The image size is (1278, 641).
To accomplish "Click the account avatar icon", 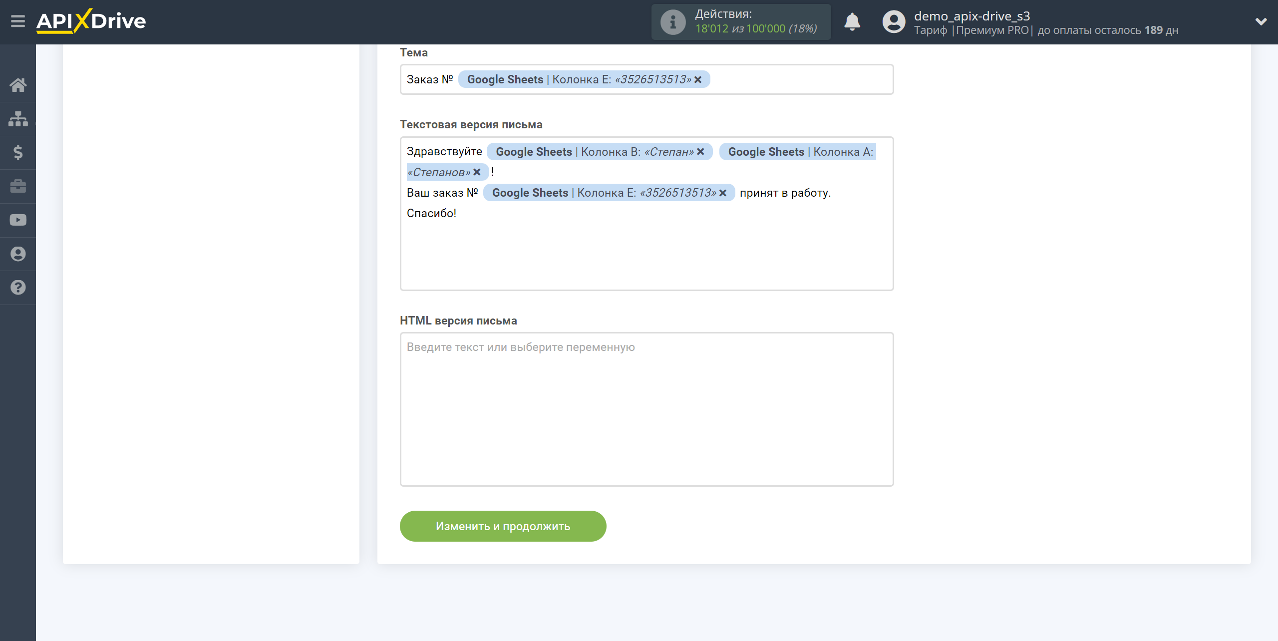I will pos(894,22).
